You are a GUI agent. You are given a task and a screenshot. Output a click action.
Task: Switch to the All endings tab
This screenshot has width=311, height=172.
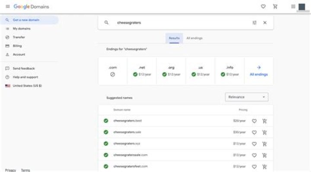tap(194, 38)
